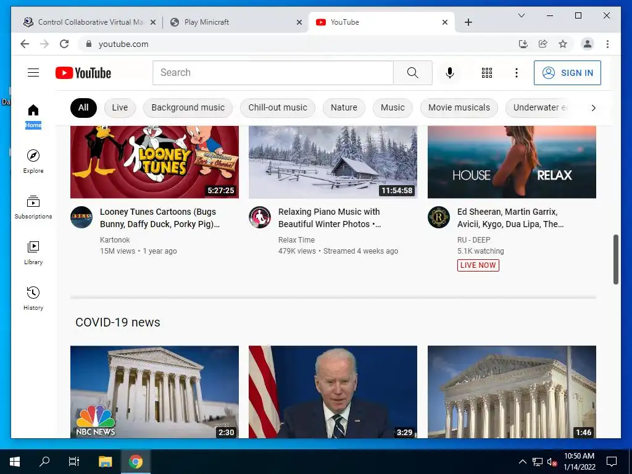This screenshot has height=474, width=632.
Task: Play the Looney Tunes thumbnail
Action: point(154,162)
